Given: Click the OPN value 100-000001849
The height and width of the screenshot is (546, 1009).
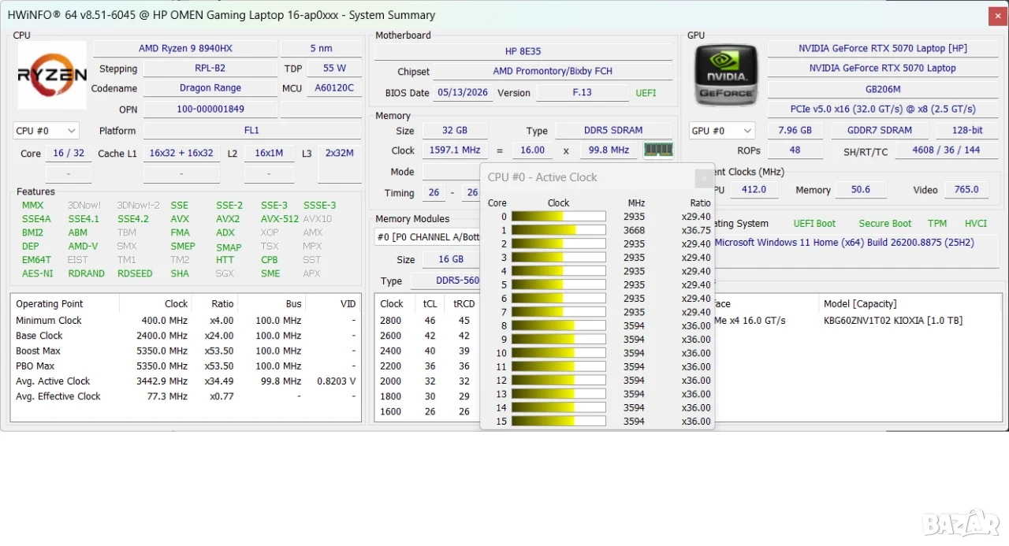Looking at the screenshot, I should tap(210, 110).
